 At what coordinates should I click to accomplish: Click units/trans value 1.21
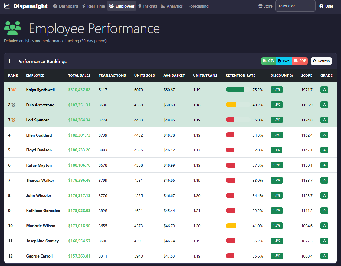click(197, 211)
